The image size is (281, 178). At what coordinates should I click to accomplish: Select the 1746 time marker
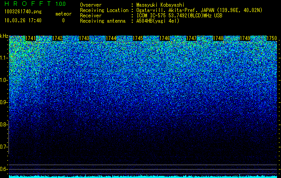coord(165,38)
